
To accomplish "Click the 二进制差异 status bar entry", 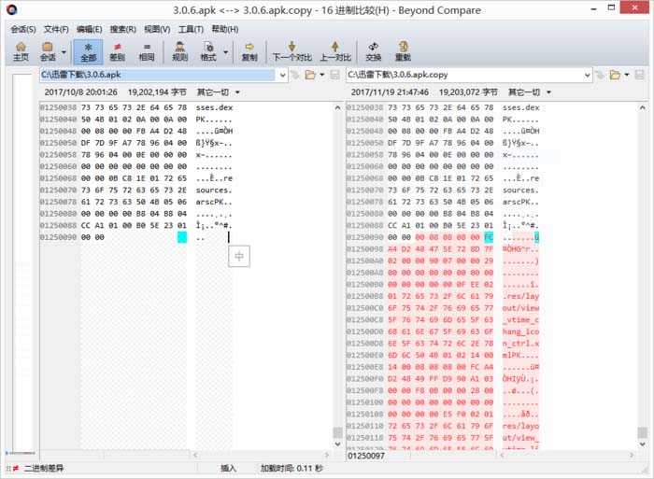I will point(43,468).
